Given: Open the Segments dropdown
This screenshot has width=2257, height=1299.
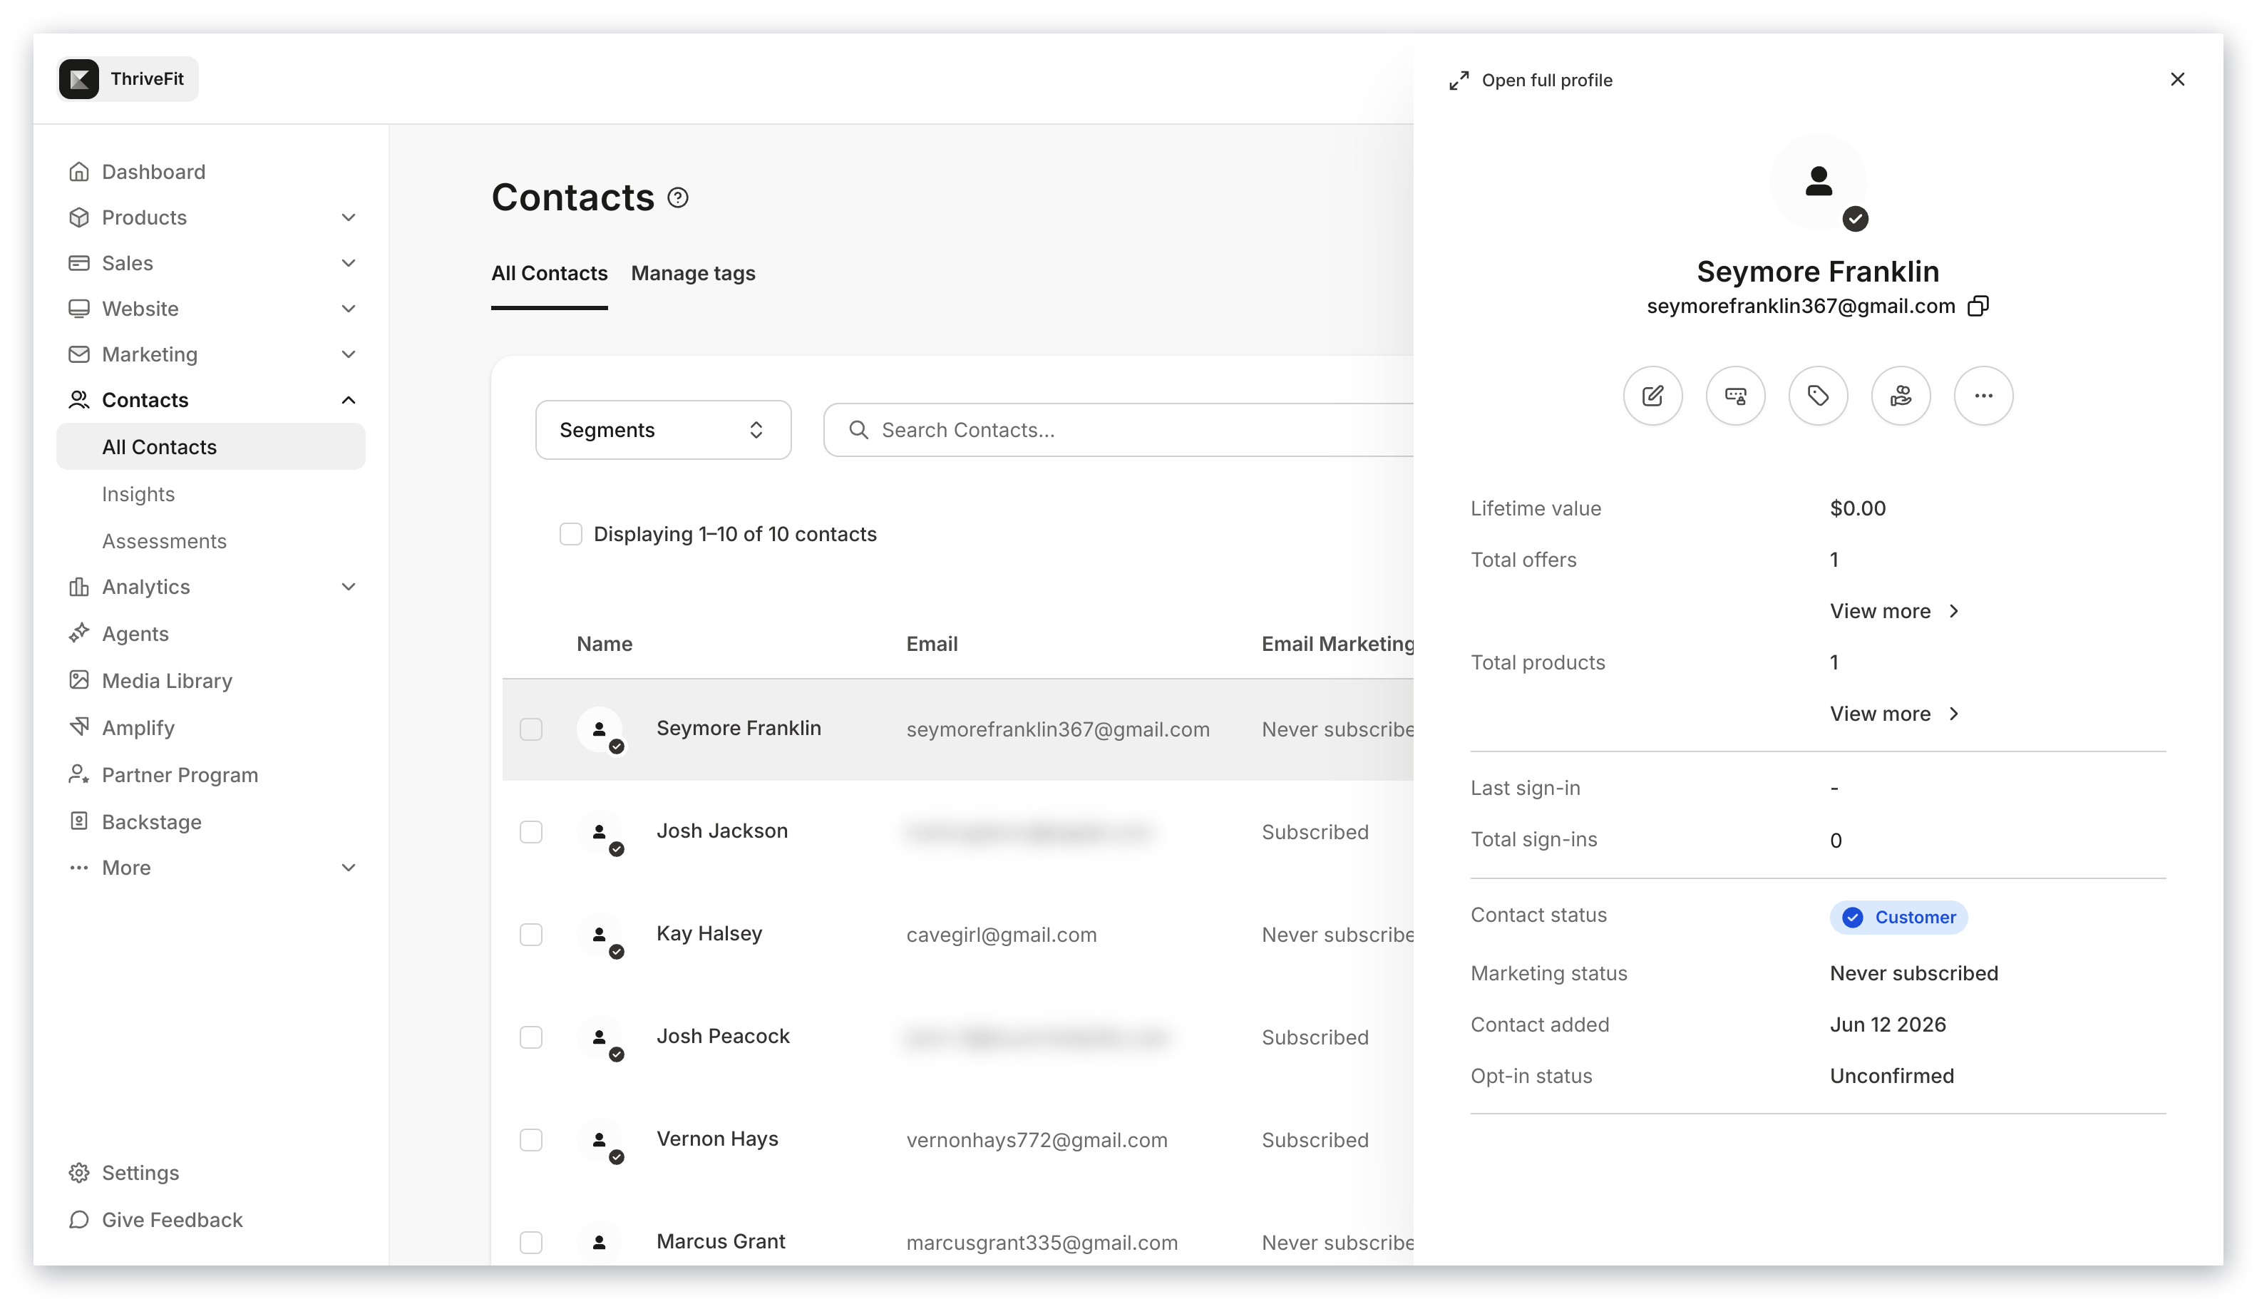Looking at the screenshot, I should click(663, 430).
